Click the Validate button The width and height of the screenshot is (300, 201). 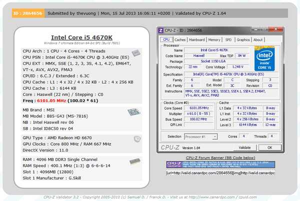click(x=244, y=148)
